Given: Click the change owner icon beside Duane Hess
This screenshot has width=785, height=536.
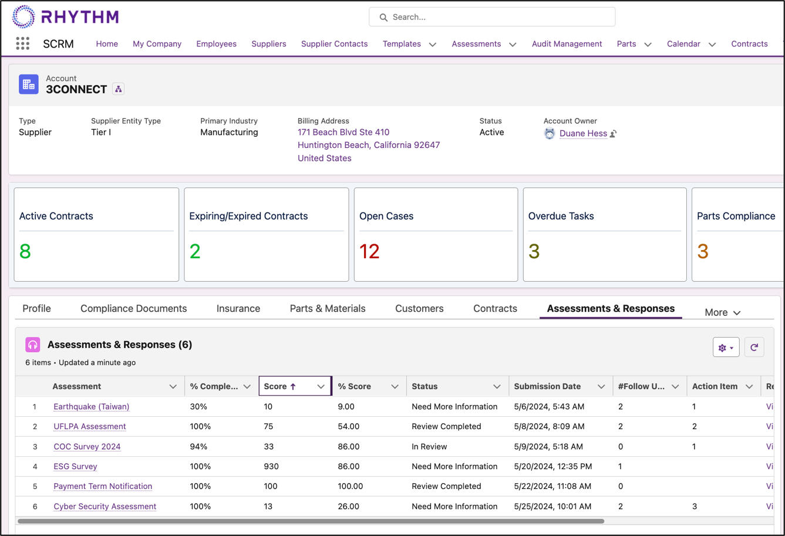Looking at the screenshot, I should point(613,134).
